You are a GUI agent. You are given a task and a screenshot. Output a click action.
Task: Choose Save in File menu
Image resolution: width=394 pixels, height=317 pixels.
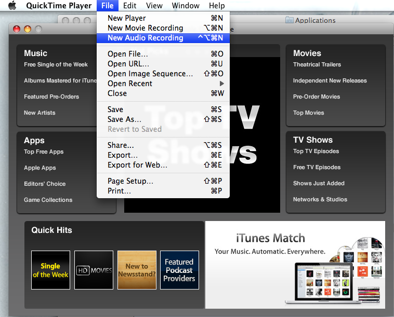163,109
